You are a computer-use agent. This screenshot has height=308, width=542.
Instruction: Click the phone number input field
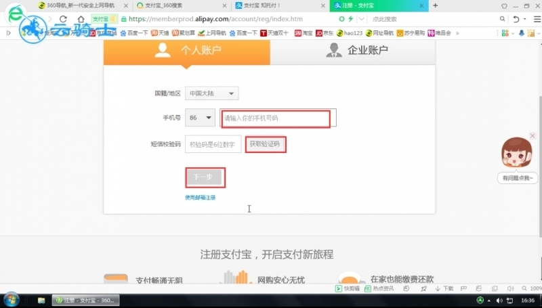pos(278,118)
